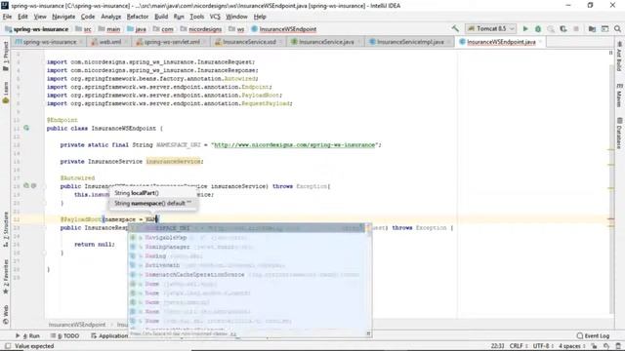This screenshot has height=351, width=625.
Task: Close the InsuranceWSEndpoint.java tab
Action: [x=541, y=42]
